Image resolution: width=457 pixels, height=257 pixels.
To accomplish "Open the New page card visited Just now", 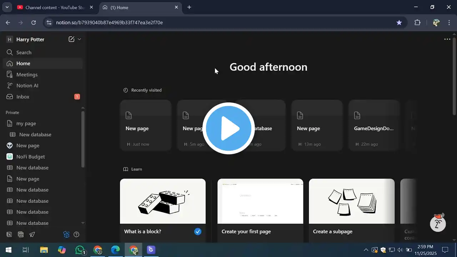I will 146,125.
